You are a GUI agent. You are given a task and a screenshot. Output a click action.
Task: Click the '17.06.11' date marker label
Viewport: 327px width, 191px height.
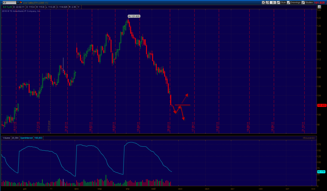[x=193, y=127]
